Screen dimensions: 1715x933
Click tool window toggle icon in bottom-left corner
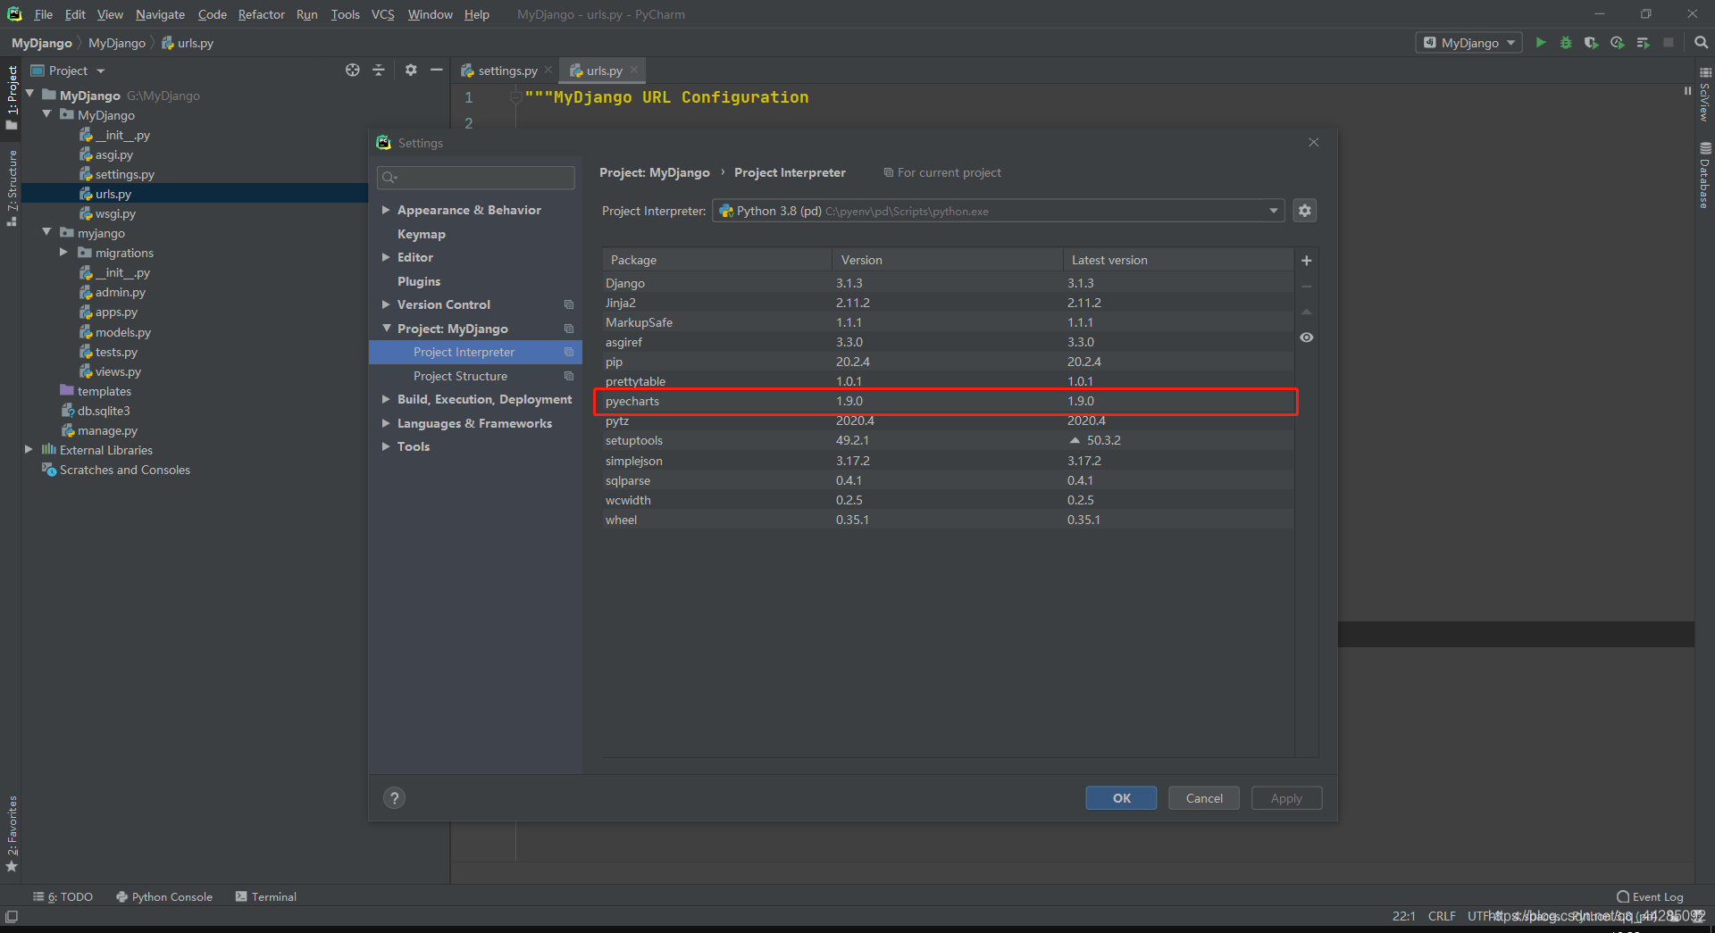(x=12, y=917)
